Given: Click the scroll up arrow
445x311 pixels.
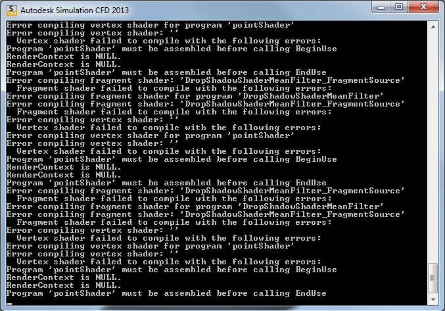Looking at the screenshot, I should (x=433, y=27).
